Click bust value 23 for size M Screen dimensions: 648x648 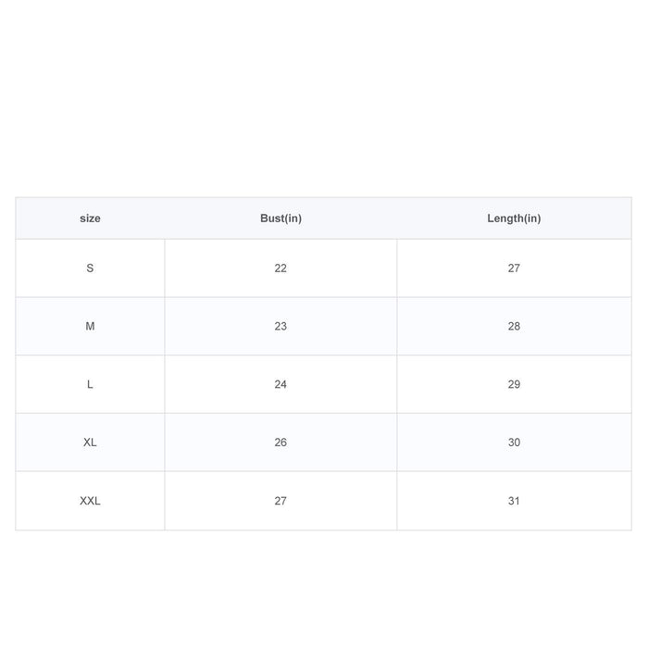point(280,326)
